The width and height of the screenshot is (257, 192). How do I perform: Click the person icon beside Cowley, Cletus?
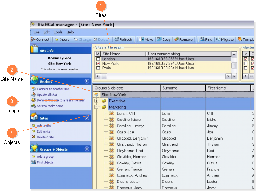click(112, 163)
